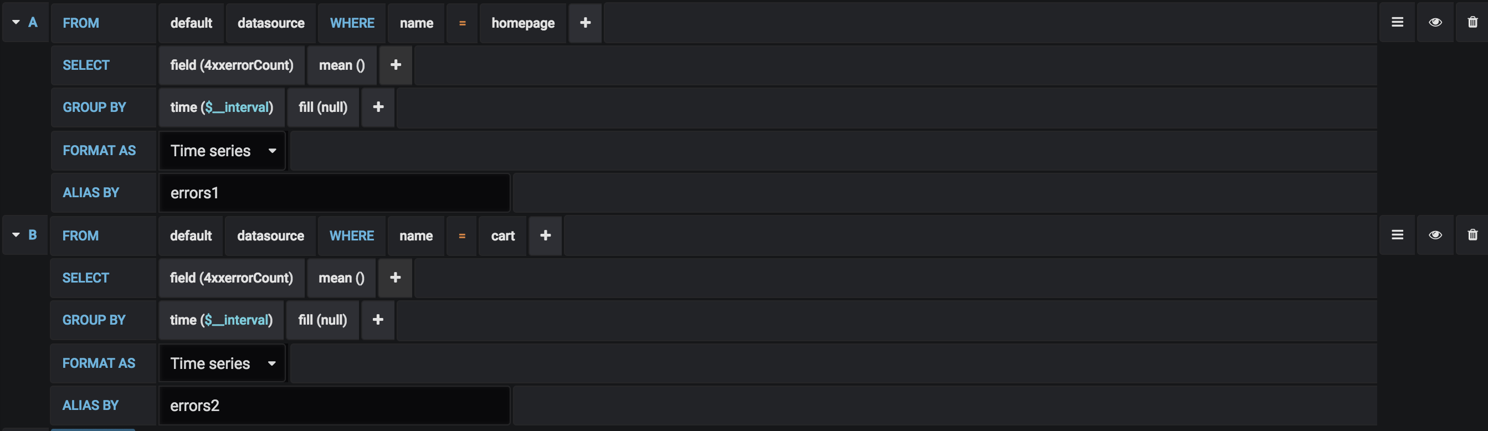Add a select function in query B
This screenshot has height=431, width=1488.
(x=395, y=278)
